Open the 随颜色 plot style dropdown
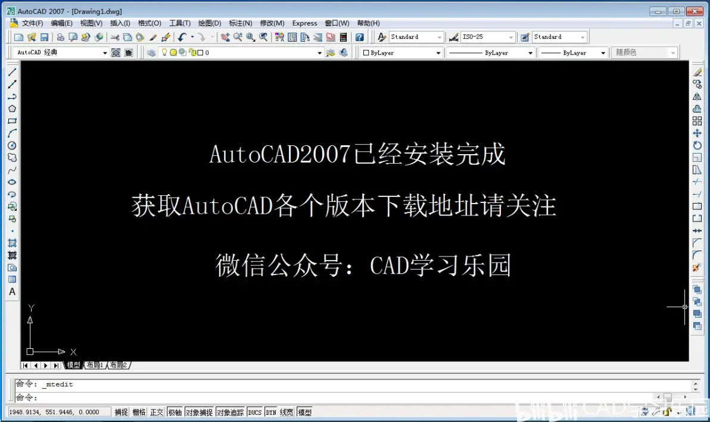 click(673, 53)
